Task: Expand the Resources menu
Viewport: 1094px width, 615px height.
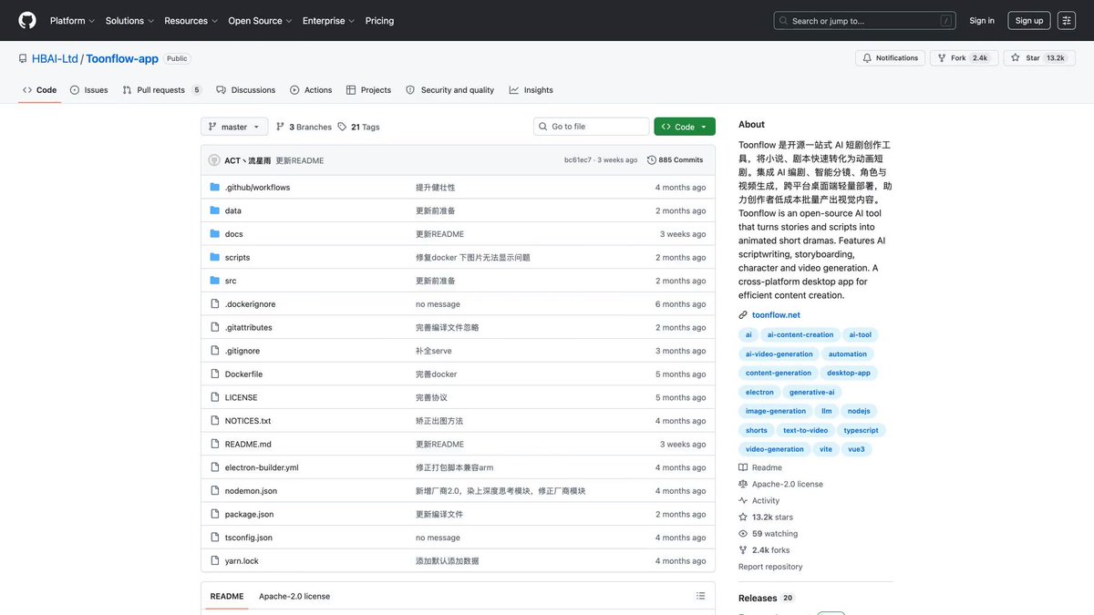Action: 191,20
